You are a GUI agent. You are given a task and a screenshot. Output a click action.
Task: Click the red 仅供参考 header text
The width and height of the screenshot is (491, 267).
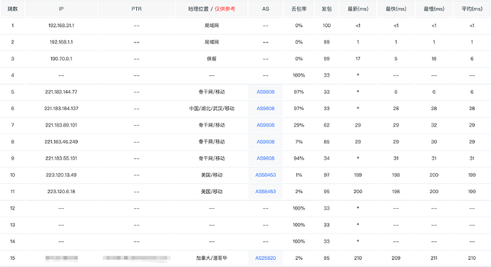click(224, 9)
